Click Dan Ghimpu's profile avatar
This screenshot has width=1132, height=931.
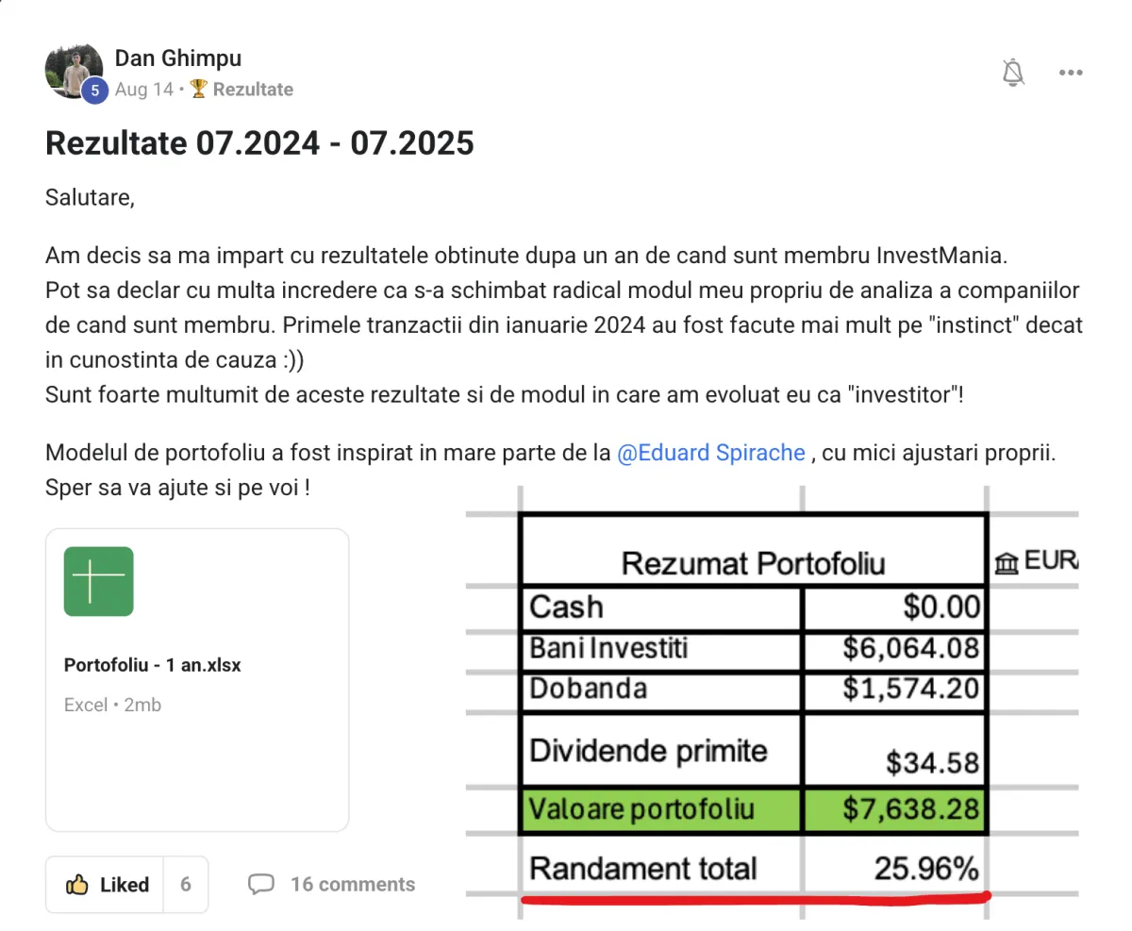[x=74, y=70]
